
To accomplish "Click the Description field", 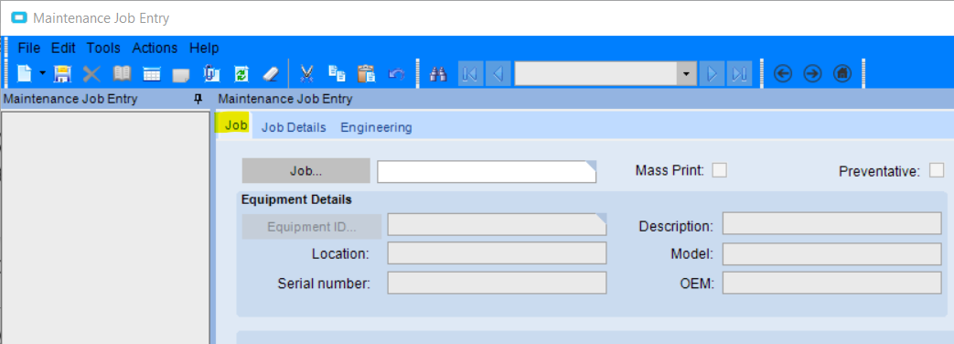I will point(832,223).
